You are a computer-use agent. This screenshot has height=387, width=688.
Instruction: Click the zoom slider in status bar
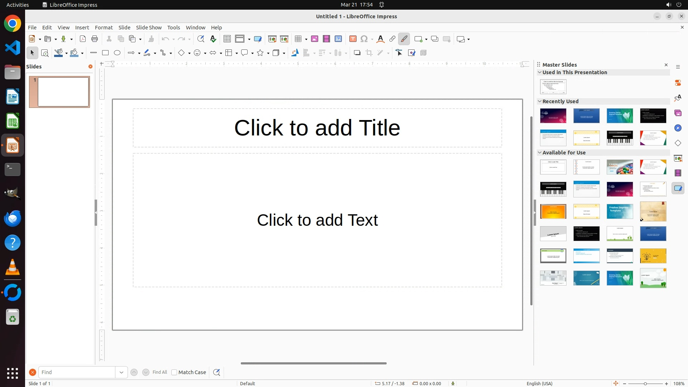coord(645,384)
